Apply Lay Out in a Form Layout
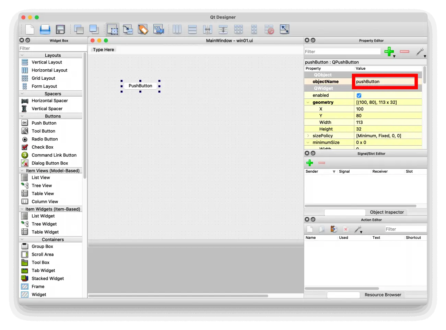The height and width of the screenshot is (330, 446). point(254,29)
